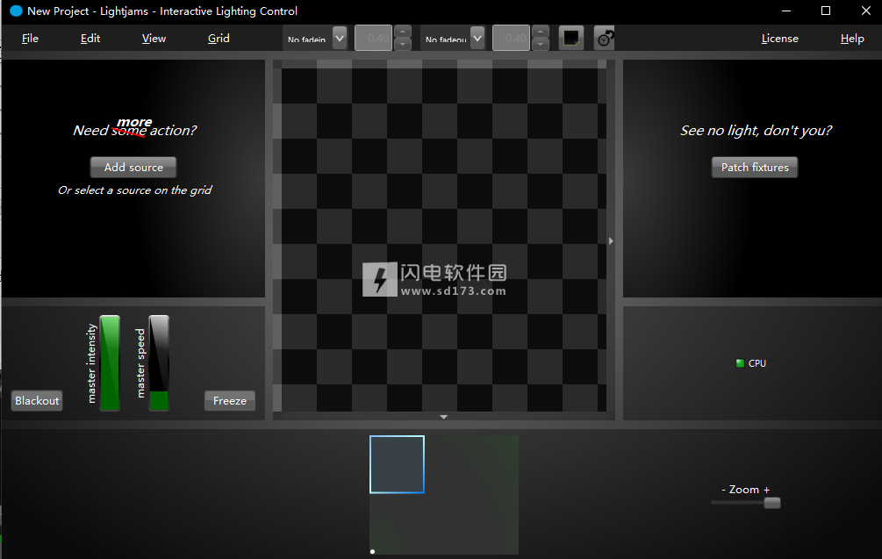Click the 'Need more action?' text
The width and height of the screenshot is (882, 559).
coord(134,127)
